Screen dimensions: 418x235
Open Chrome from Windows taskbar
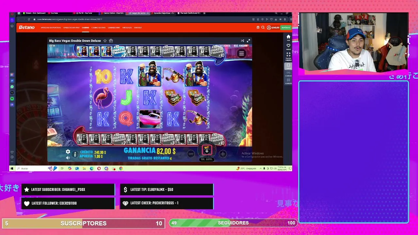coord(121,168)
